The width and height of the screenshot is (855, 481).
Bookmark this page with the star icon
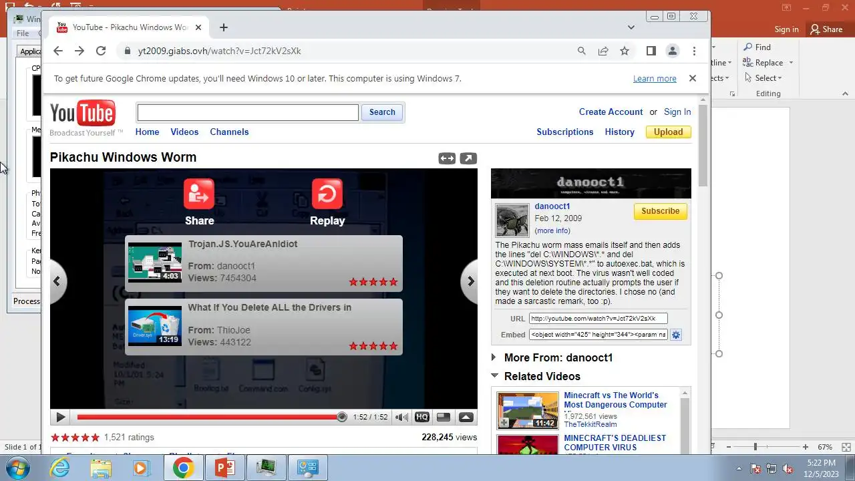[625, 51]
